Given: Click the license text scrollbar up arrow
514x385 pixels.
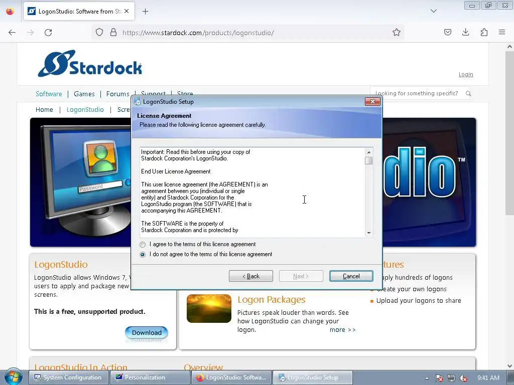Looking at the screenshot, I should click(369, 152).
